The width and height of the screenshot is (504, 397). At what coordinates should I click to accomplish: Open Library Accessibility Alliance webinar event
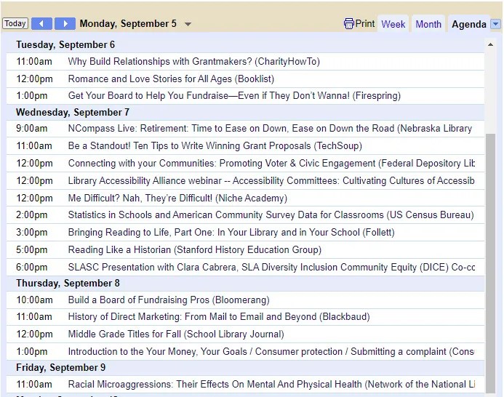coord(271,180)
